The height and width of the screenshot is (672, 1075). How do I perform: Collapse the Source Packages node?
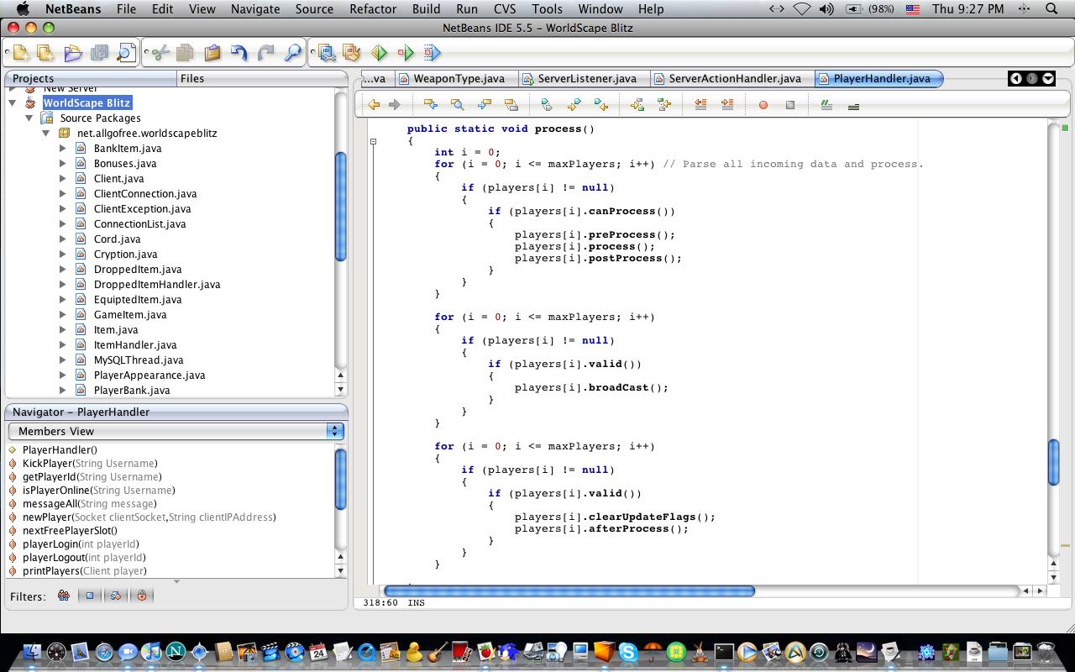tap(30, 118)
